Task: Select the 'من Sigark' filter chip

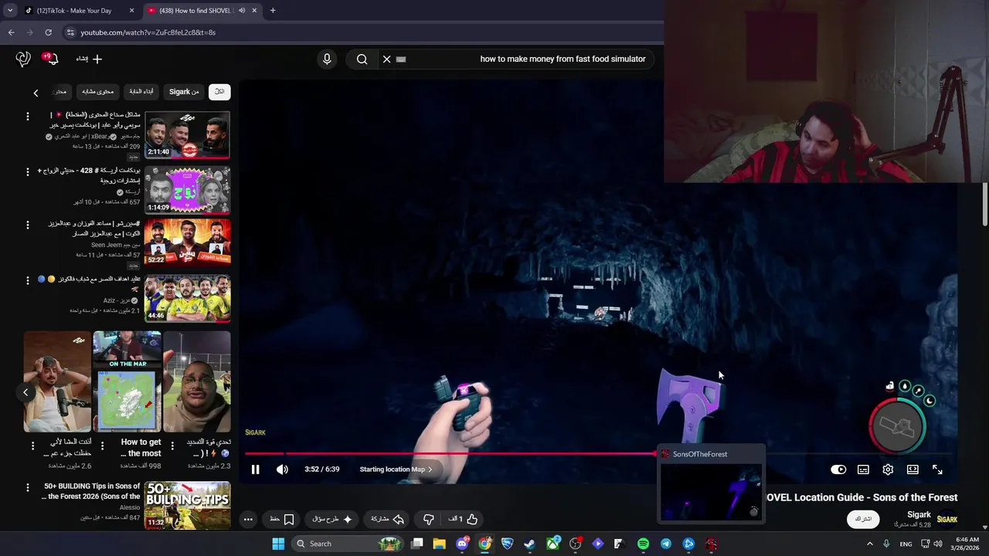Action: click(x=184, y=91)
